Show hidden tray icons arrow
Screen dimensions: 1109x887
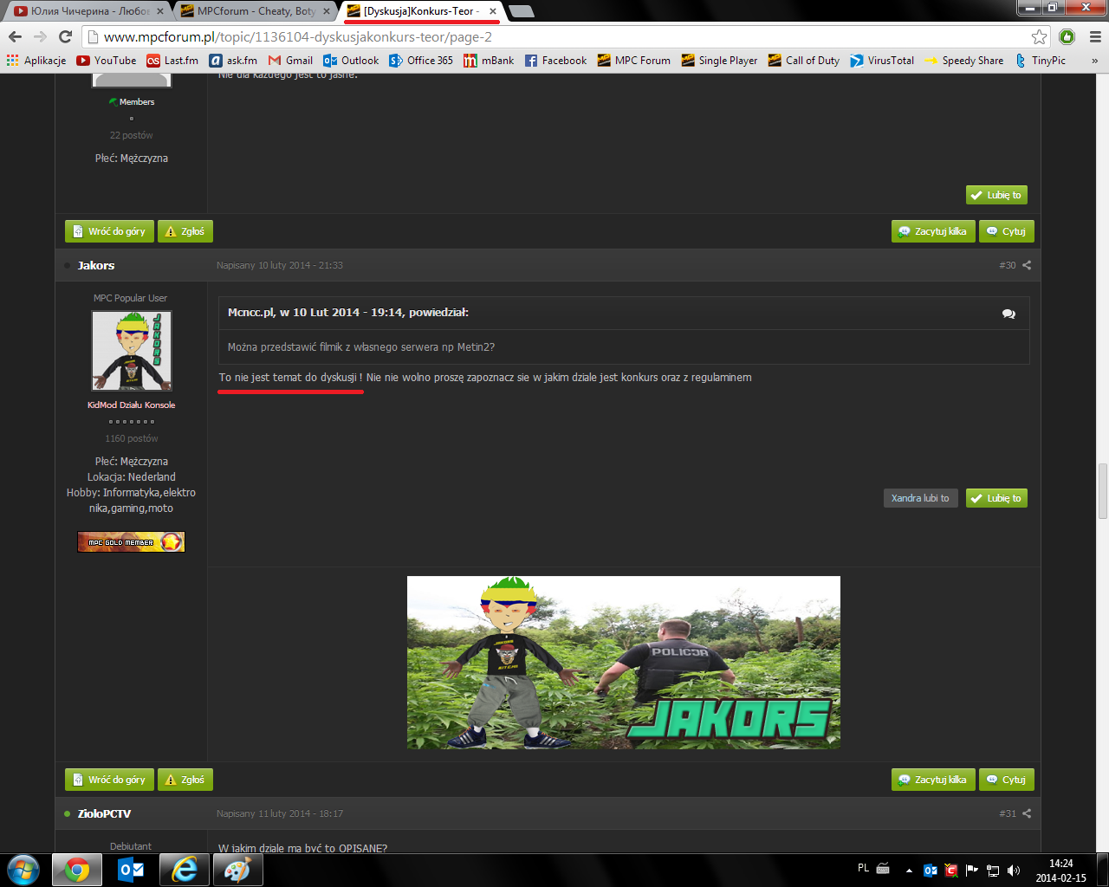pos(909,871)
